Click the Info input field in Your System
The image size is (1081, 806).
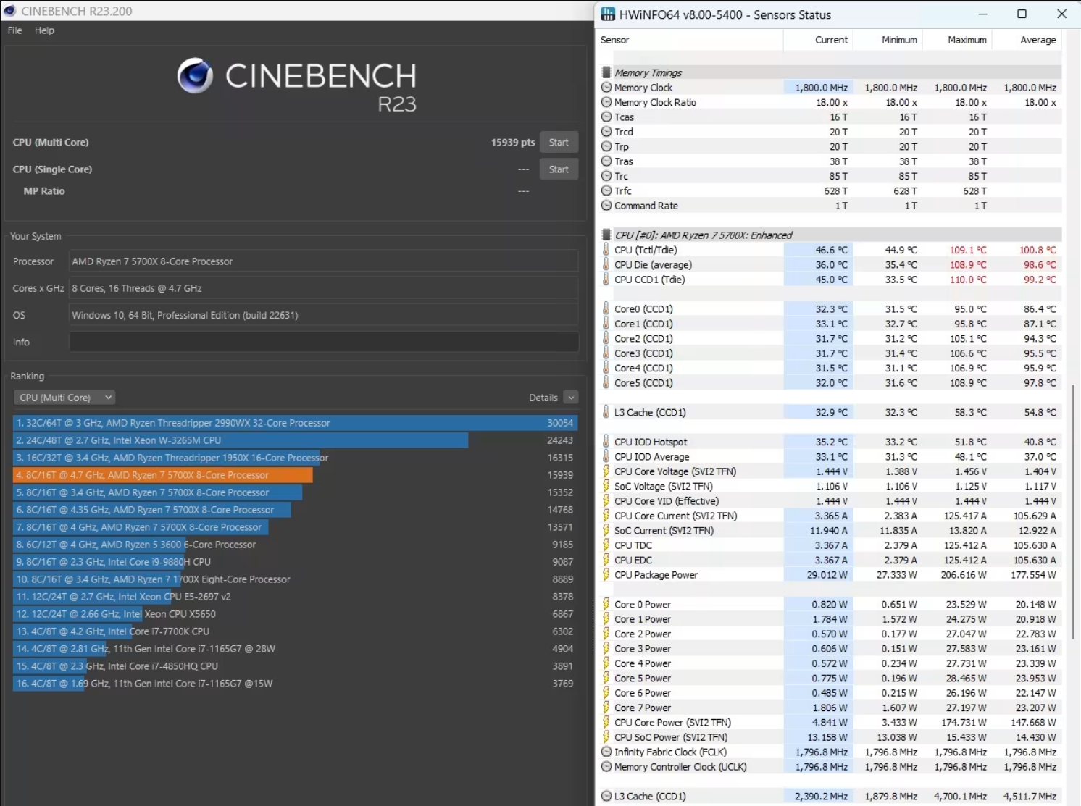[322, 342]
